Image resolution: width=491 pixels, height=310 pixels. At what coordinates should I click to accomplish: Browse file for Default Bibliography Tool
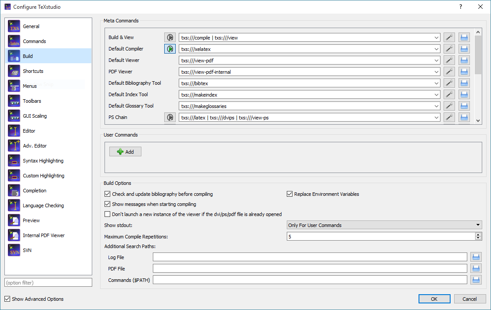tap(464, 83)
